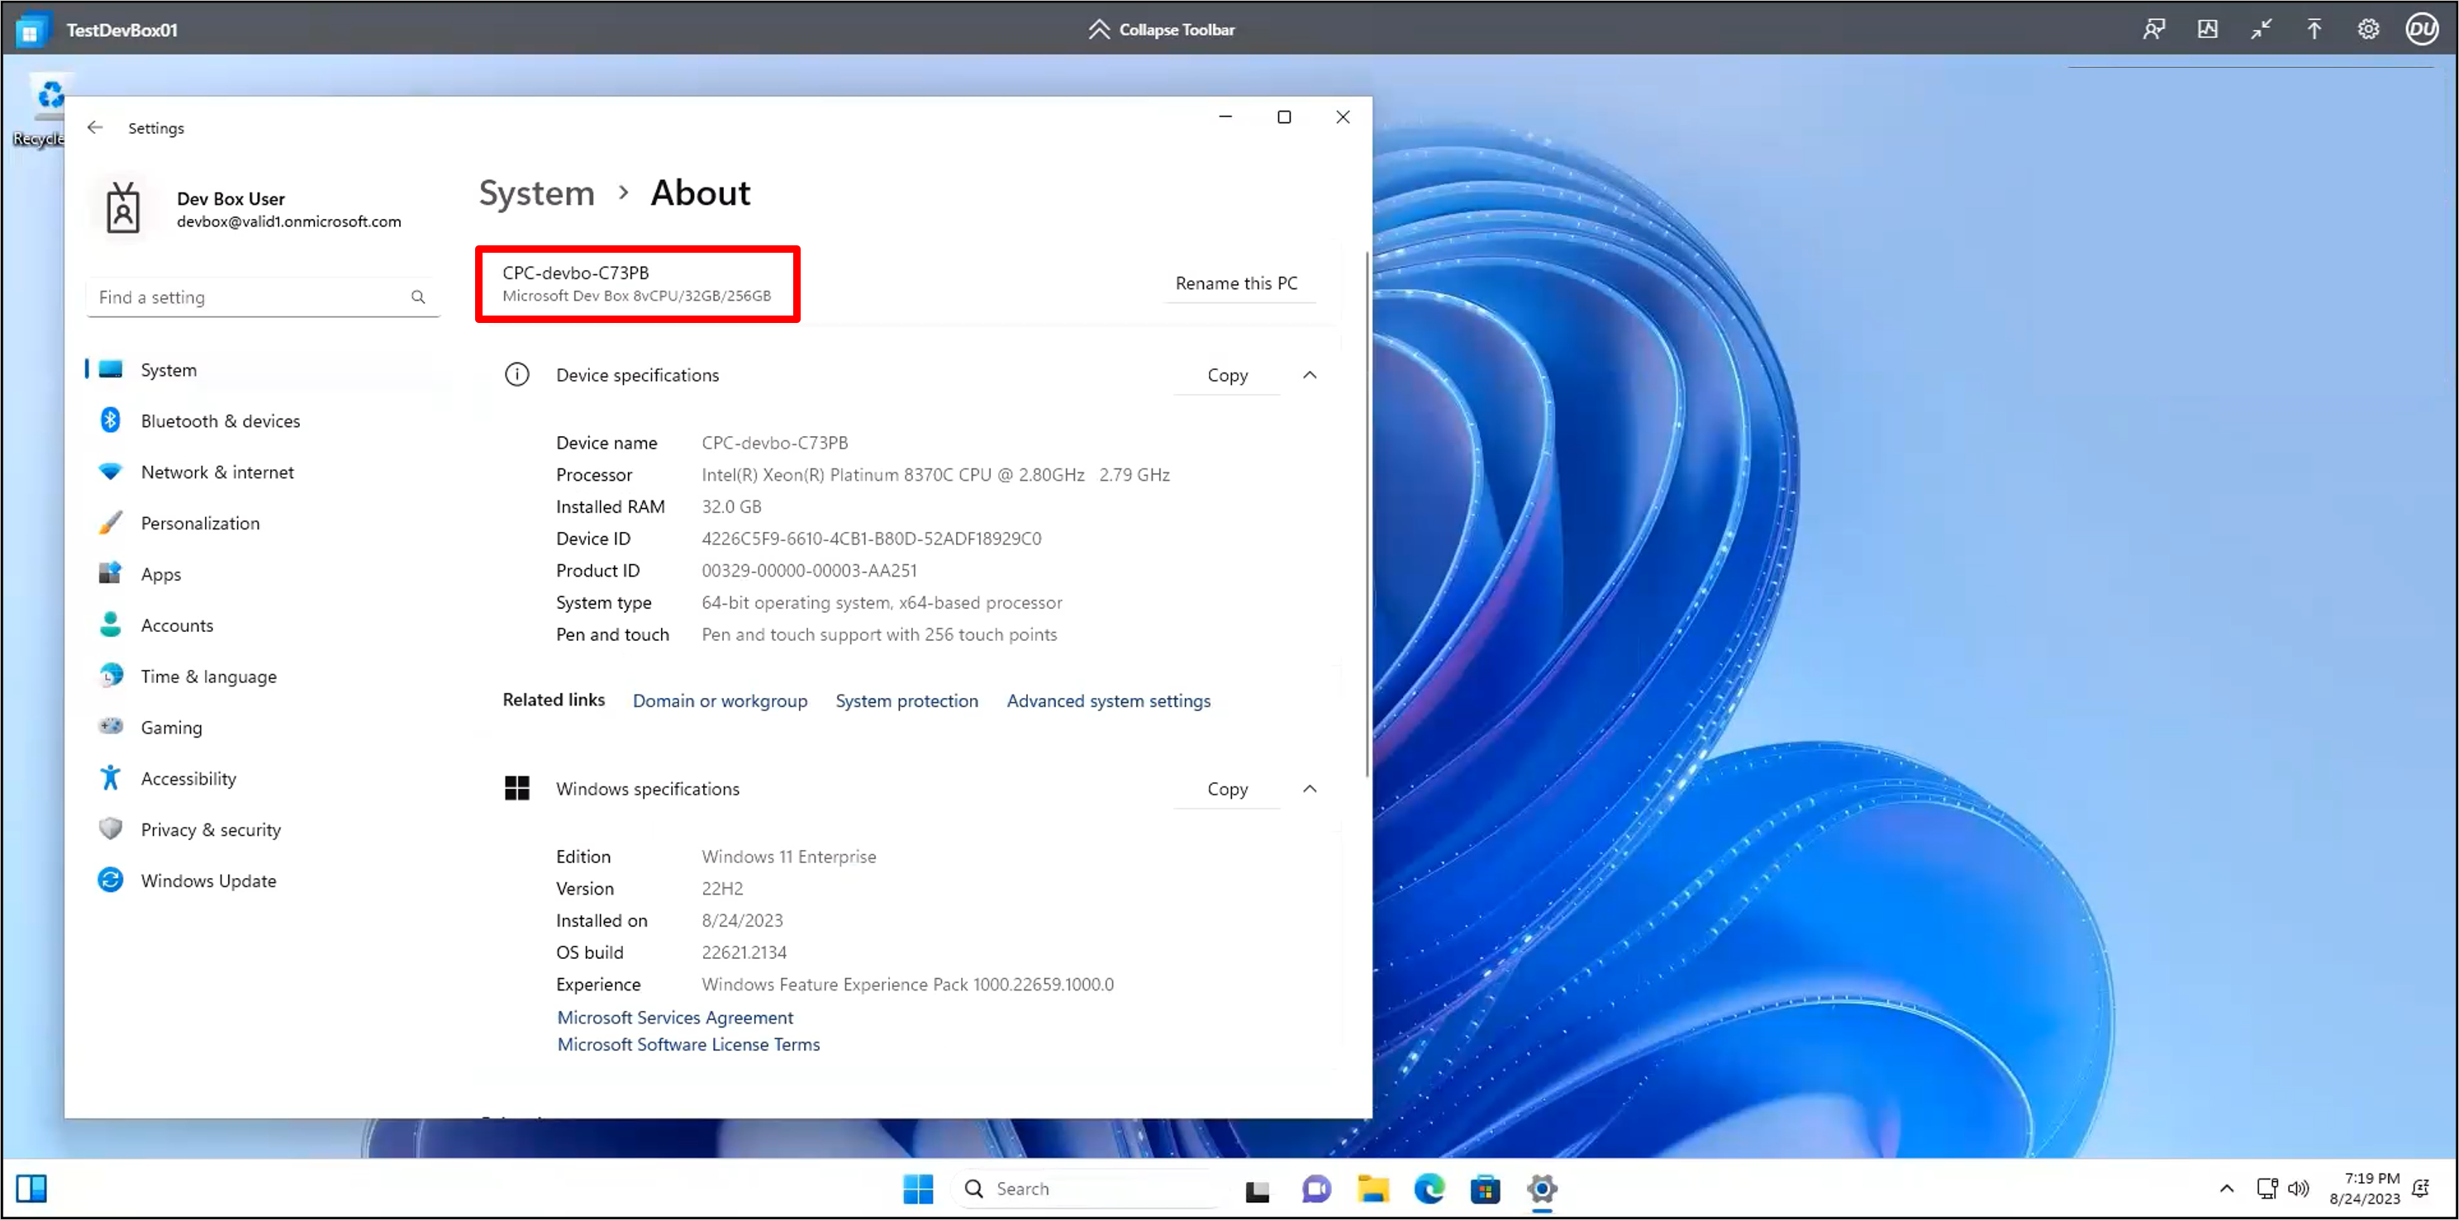Image resolution: width=2459 pixels, height=1220 pixels.
Task: Collapse the Windows specifications section
Action: pos(1310,789)
